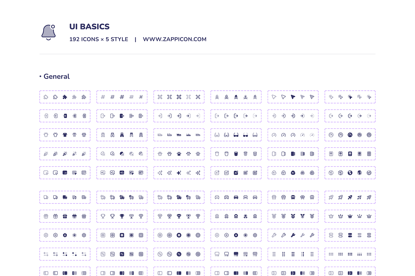415x276 pixels.
Task: Click the solid dark hexagon nut icon
Action: [236, 235]
